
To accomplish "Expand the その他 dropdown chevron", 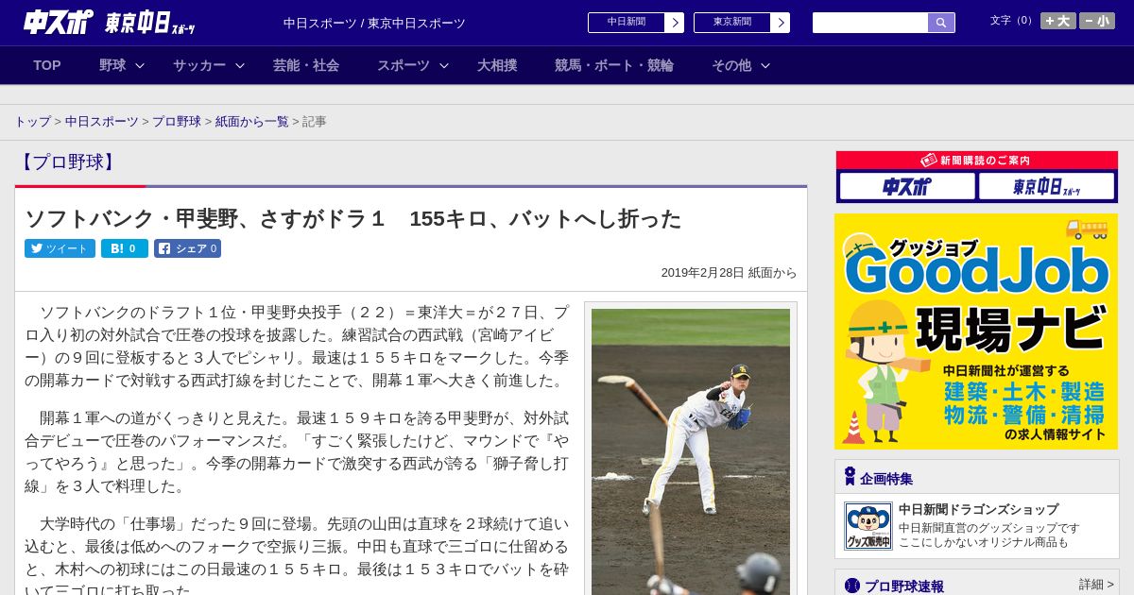I will point(765,65).
